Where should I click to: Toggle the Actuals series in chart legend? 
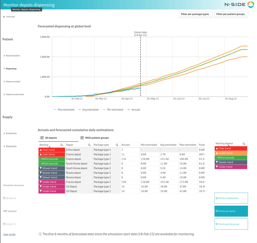pos(134,110)
